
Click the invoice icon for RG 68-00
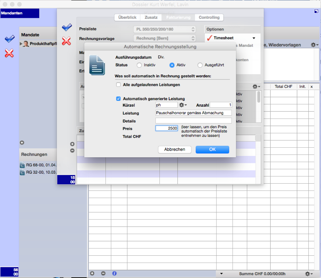22,165
